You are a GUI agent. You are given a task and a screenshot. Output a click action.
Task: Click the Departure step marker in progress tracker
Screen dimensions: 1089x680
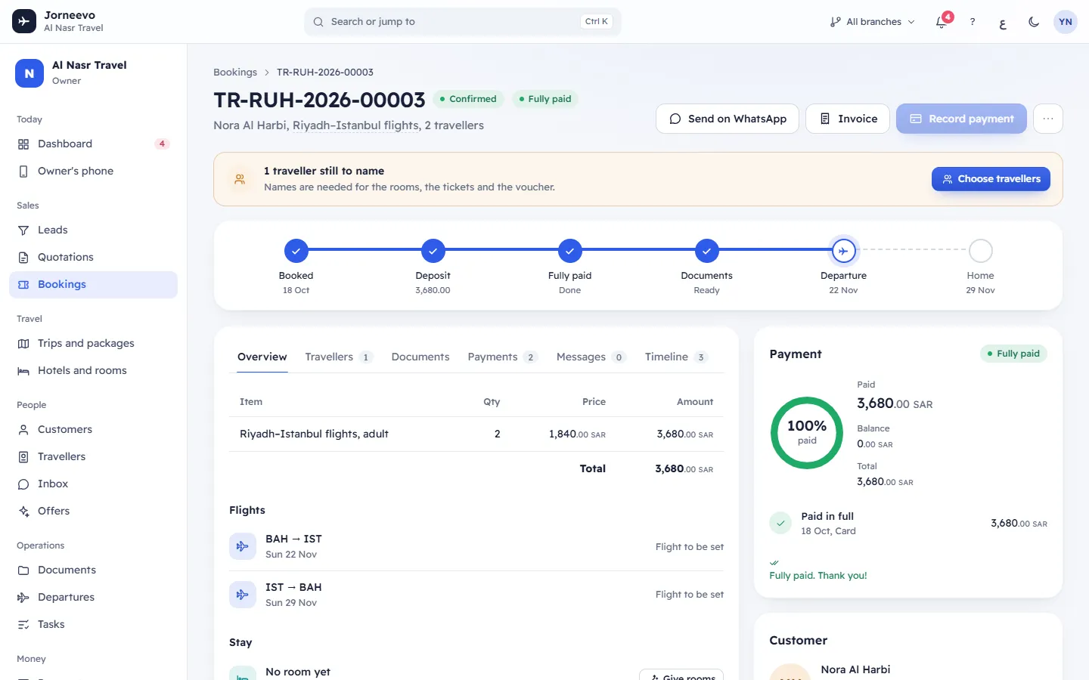point(843,251)
